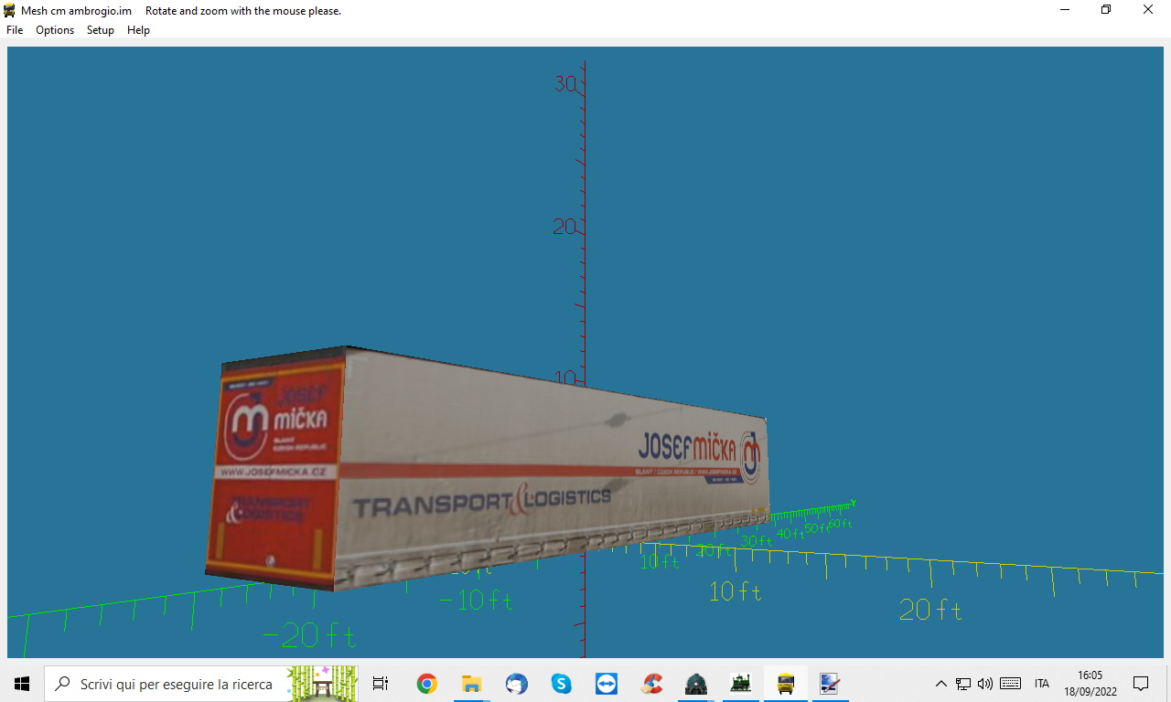Open CCleaner from the taskbar
This screenshot has height=702, width=1171.
pos(651,684)
